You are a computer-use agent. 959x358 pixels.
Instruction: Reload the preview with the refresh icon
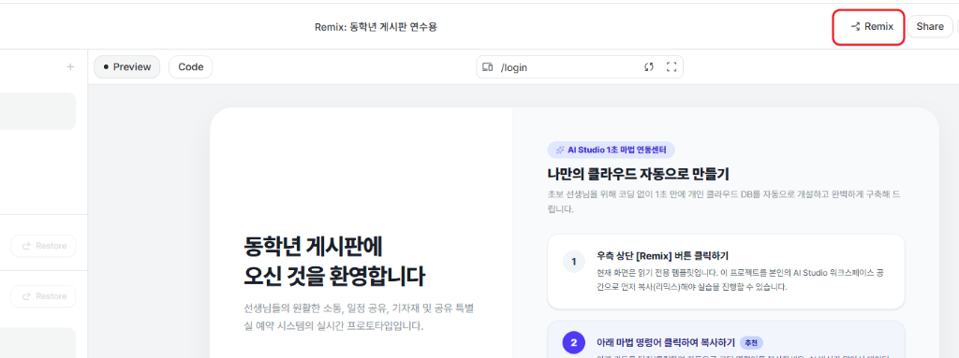click(649, 67)
